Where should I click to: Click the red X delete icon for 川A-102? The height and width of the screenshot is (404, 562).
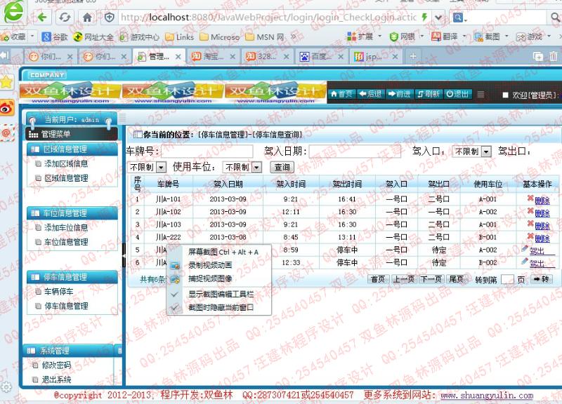click(530, 211)
